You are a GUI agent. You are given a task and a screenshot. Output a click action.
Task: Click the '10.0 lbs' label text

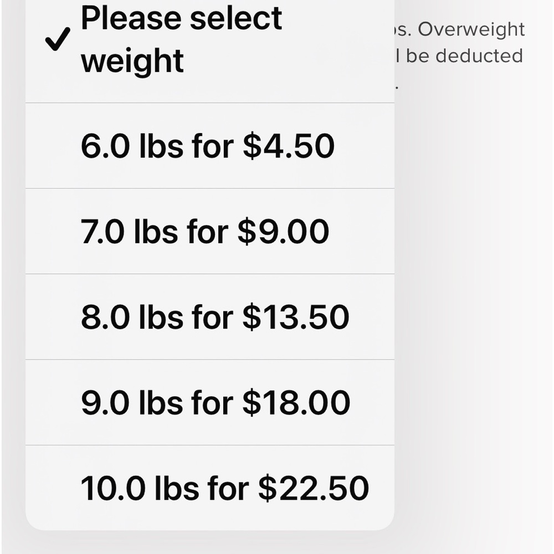pos(140,488)
